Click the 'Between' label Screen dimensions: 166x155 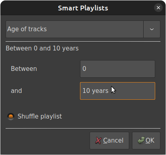pyautogui.click(x=24, y=69)
